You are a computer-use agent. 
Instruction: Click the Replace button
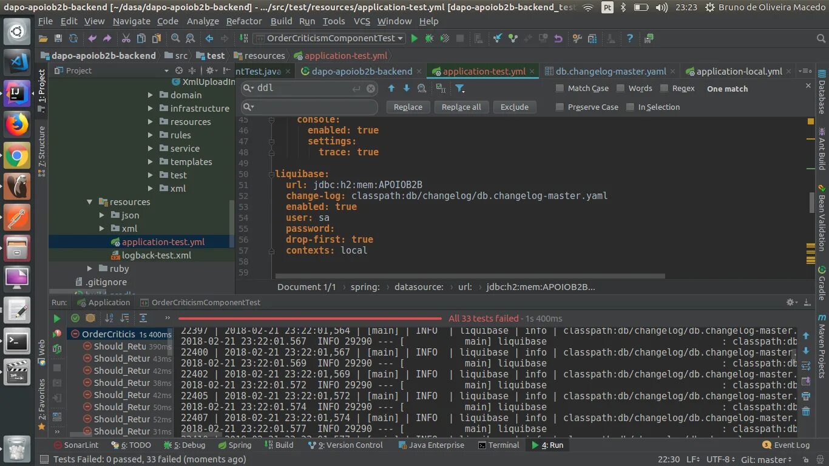pos(408,107)
